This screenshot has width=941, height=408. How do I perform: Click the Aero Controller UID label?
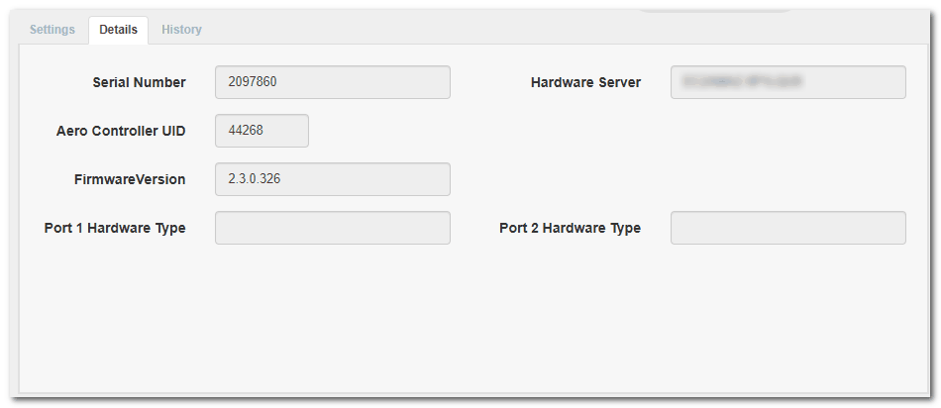[x=121, y=131]
